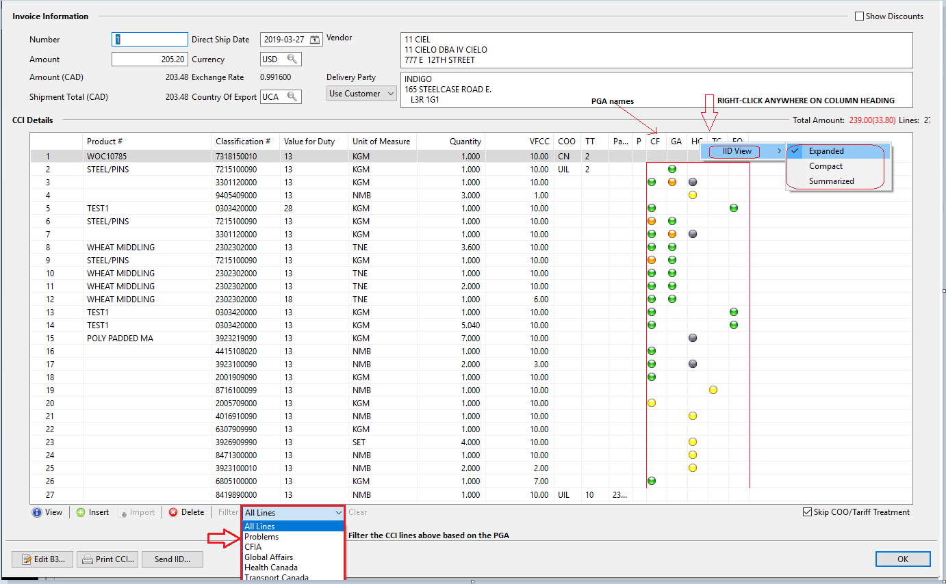The height and width of the screenshot is (584, 946).
Task: Select row 1 with product WOC10785
Action: pyautogui.click(x=471, y=156)
